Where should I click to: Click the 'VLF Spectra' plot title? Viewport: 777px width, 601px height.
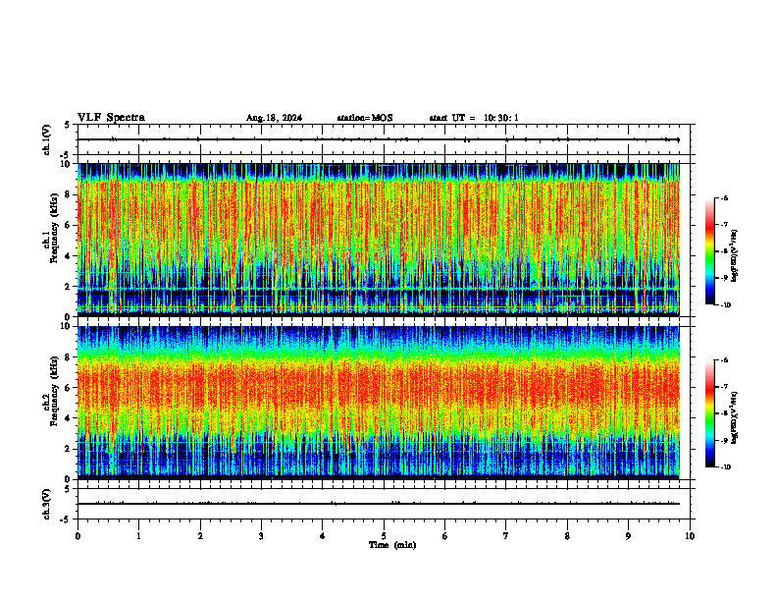(111, 118)
